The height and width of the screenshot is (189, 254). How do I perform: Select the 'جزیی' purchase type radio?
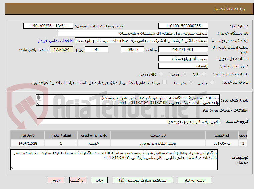(x=212, y=82)
